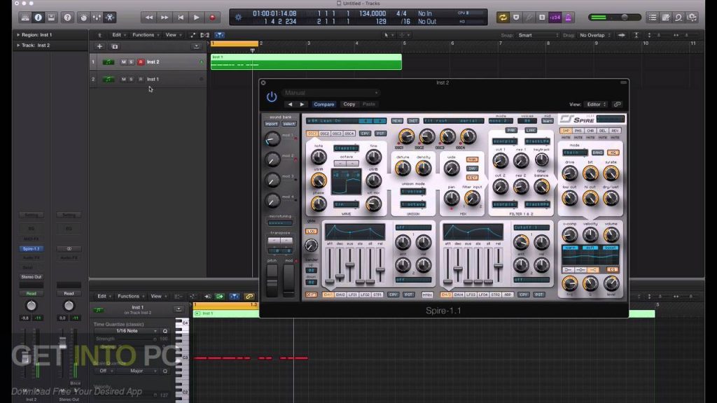
Task: Open Quick Help question mark icon
Action: (67, 17)
